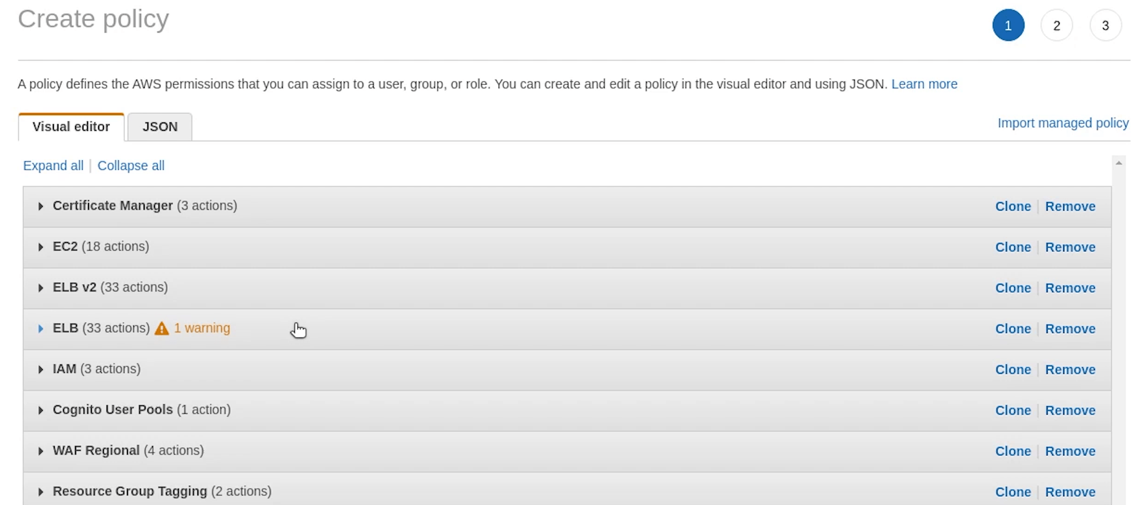Jump to step 3 circle indicator
This screenshot has height=505, width=1131.
[1105, 26]
